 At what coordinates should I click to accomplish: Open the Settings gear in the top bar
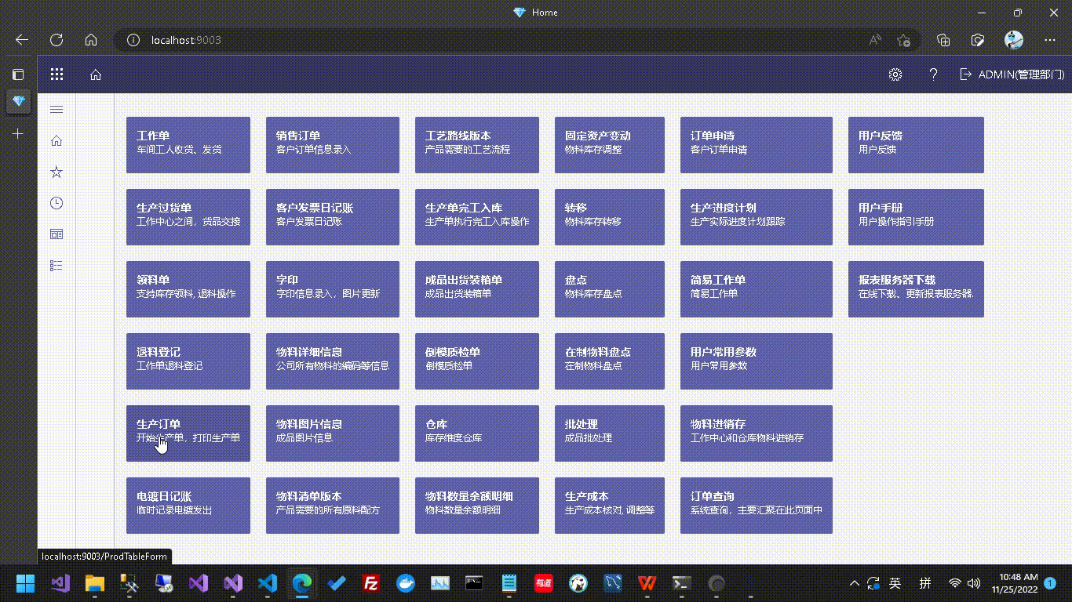click(x=895, y=74)
